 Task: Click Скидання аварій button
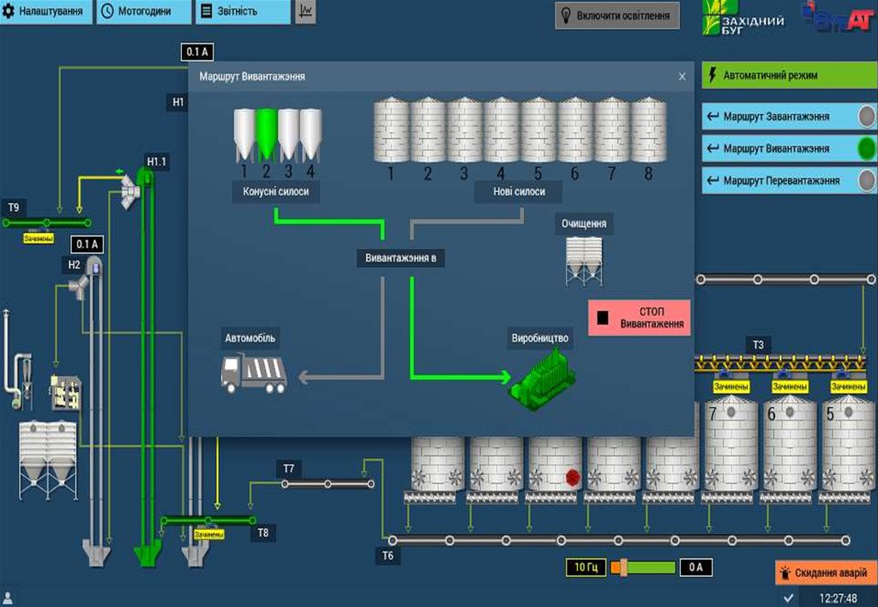click(826, 573)
